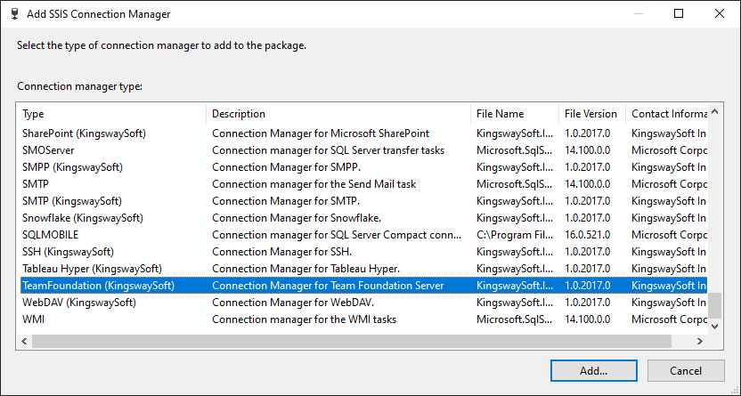Click description 'Connection manager for SQL Server Compact'

click(337, 235)
